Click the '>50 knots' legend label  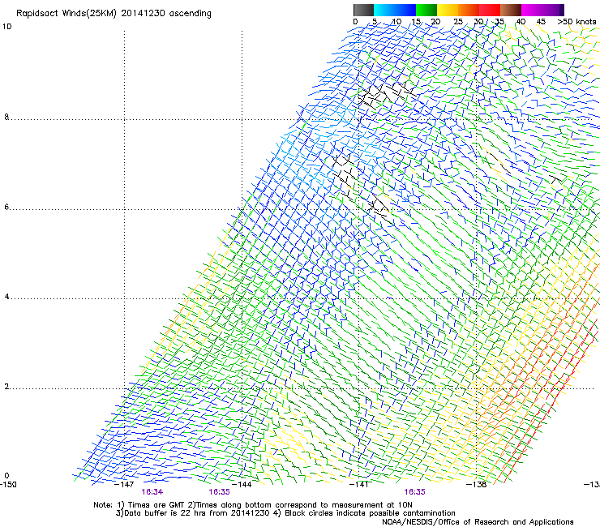click(576, 22)
